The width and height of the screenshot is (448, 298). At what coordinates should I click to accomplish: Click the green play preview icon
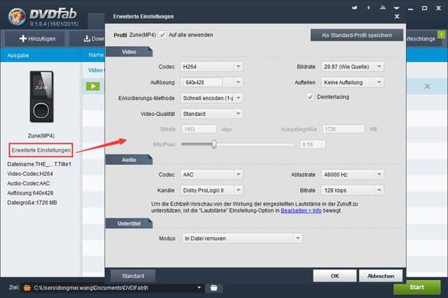(x=93, y=86)
